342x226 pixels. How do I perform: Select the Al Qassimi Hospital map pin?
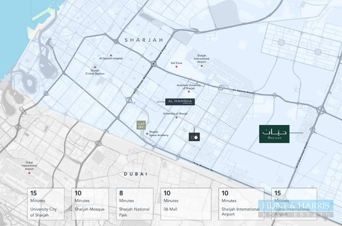coord(111,55)
